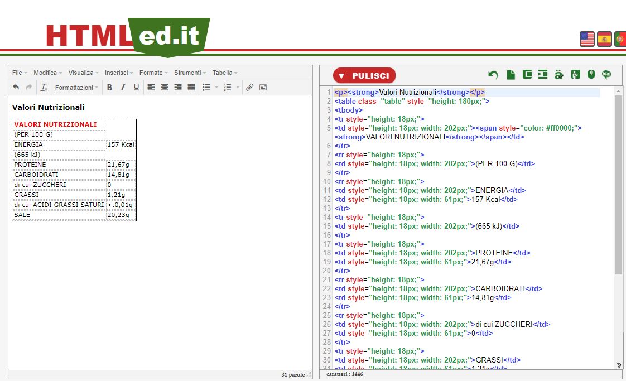
Task: Expand the numbered list style arrow
Action: (x=238, y=88)
